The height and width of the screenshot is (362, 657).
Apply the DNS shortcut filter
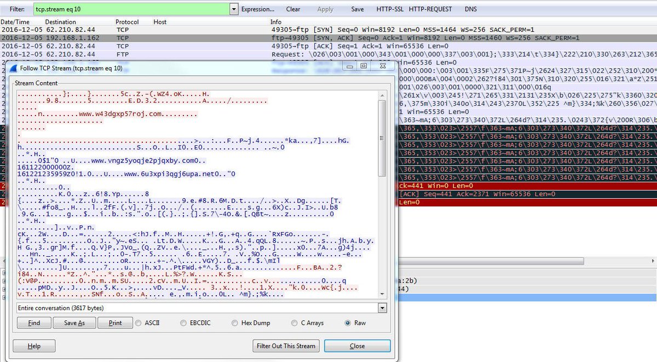[470, 9]
